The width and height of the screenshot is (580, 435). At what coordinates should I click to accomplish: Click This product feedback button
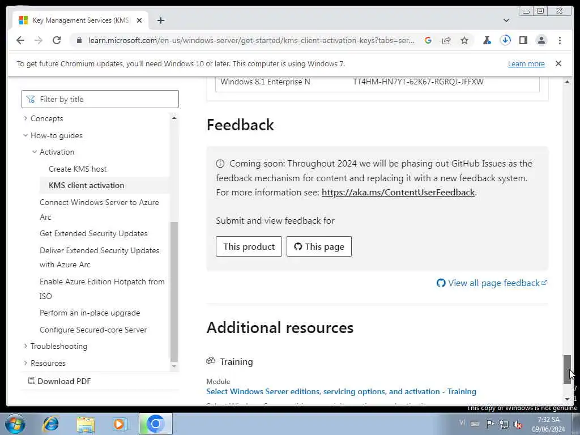(x=249, y=246)
